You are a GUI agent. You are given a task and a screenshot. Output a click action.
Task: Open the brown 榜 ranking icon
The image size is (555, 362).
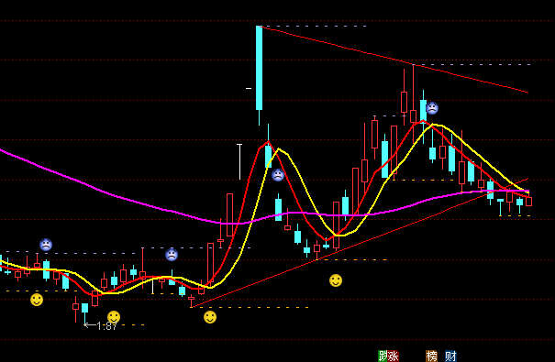point(431,356)
